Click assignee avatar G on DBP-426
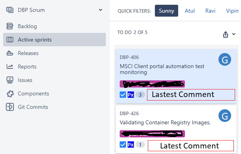241x154 pixels. click(x=225, y=116)
